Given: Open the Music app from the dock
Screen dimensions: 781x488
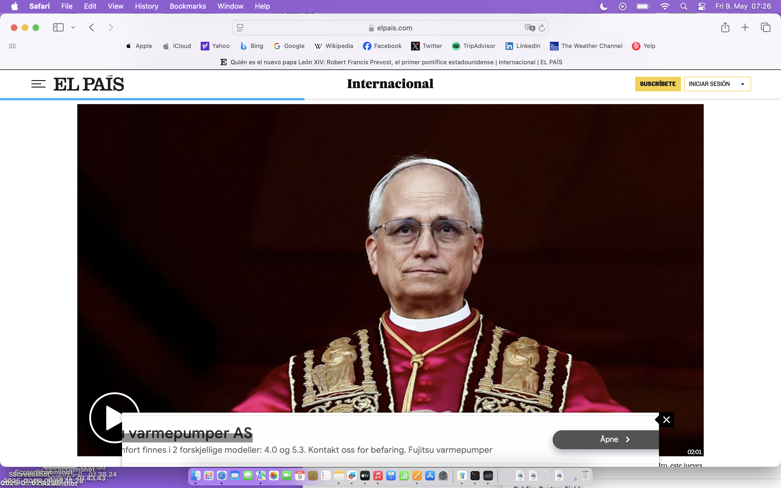Looking at the screenshot, I should (378, 476).
